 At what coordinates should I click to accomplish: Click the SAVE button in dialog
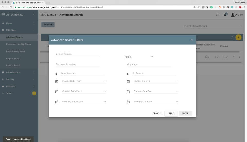click(x=171, y=113)
